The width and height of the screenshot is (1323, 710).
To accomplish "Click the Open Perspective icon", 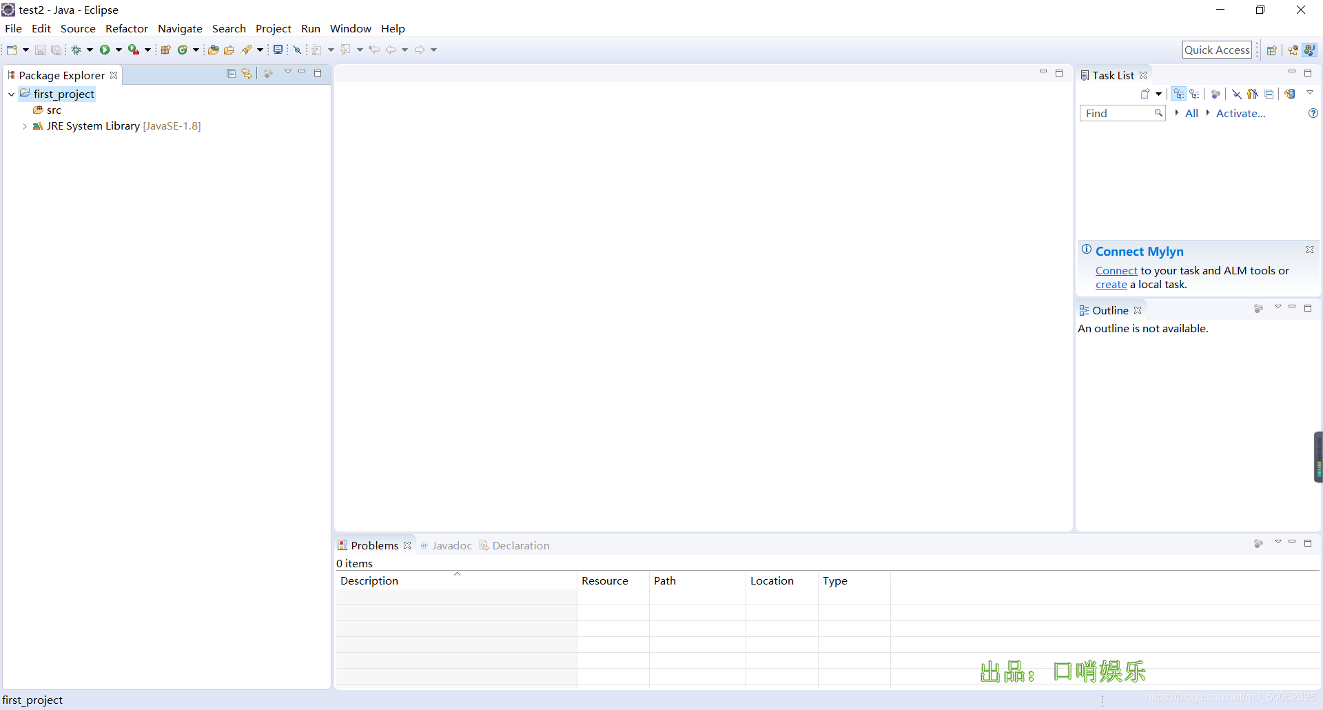I will point(1272,50).
